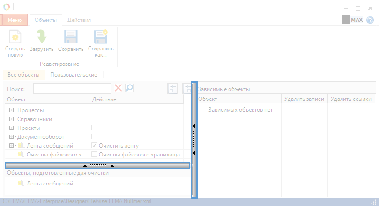The height and width of the screenshot is (206, 379).
Task: Open help via the question mark icon
Action: [370, 20]
